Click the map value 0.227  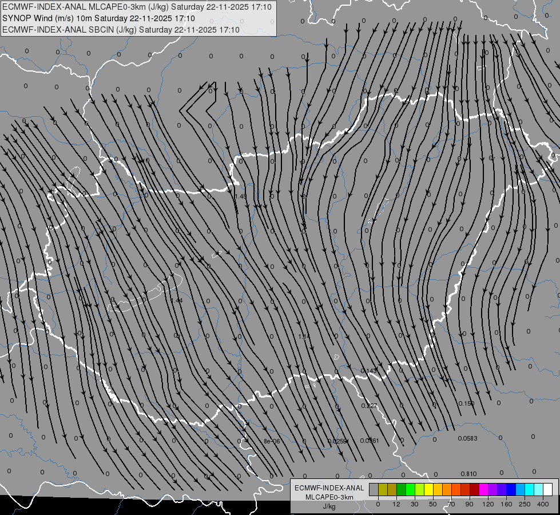click(x=369, y=406)
